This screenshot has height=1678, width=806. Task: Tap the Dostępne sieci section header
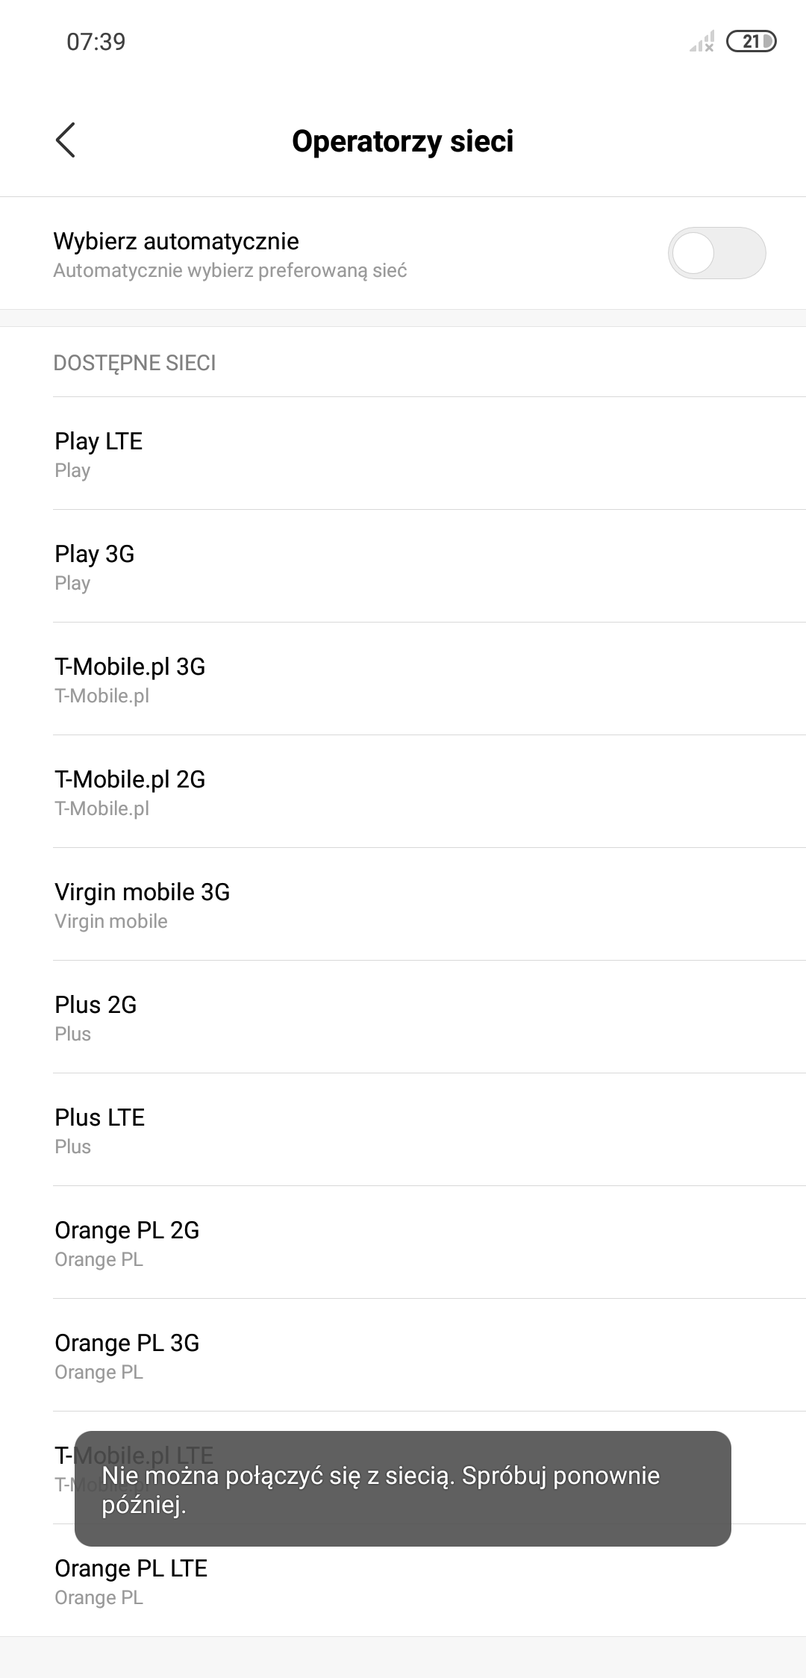(x=134, y=363)
